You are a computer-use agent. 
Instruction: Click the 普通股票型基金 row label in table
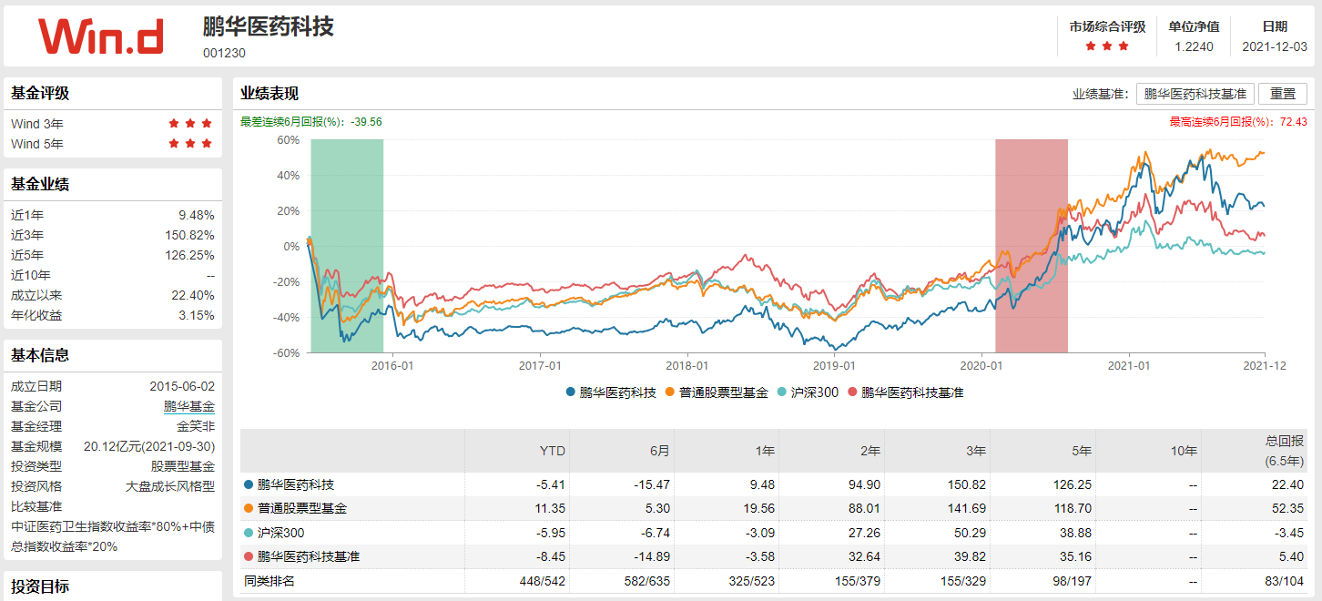302,508
